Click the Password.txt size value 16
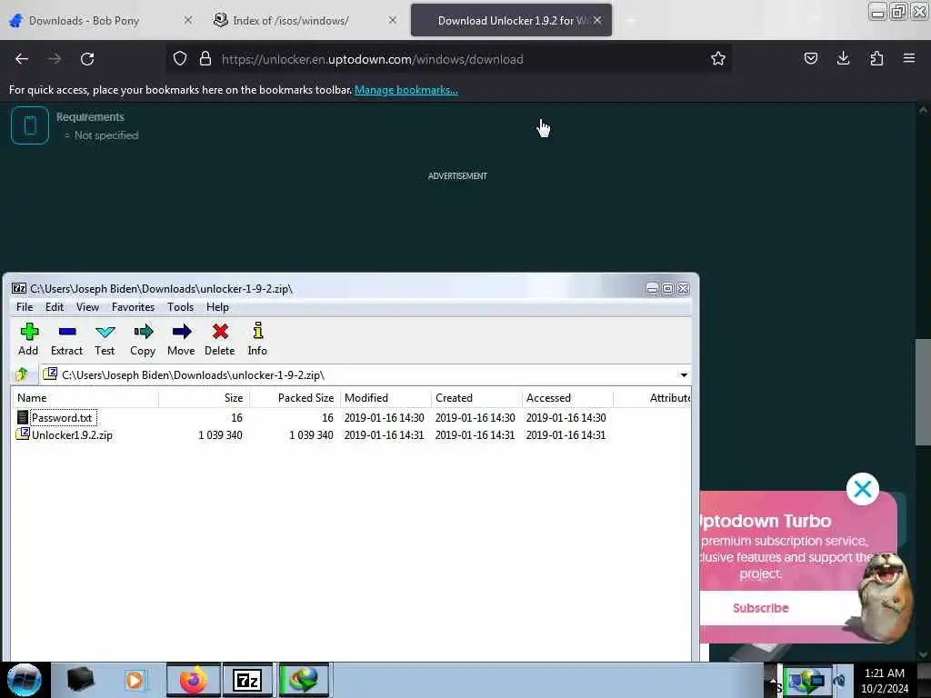The width and height of the screenshot is (931, 698). coord(236,418)
